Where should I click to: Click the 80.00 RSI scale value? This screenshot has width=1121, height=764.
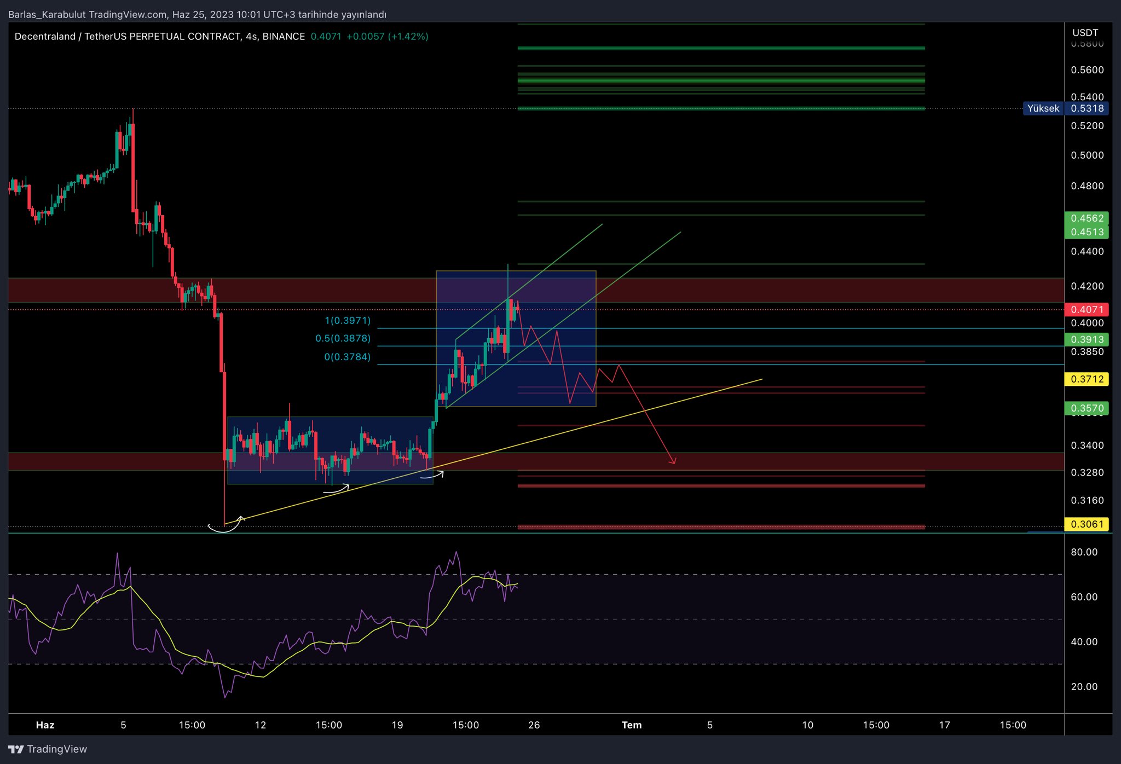tap(1084, 552)
